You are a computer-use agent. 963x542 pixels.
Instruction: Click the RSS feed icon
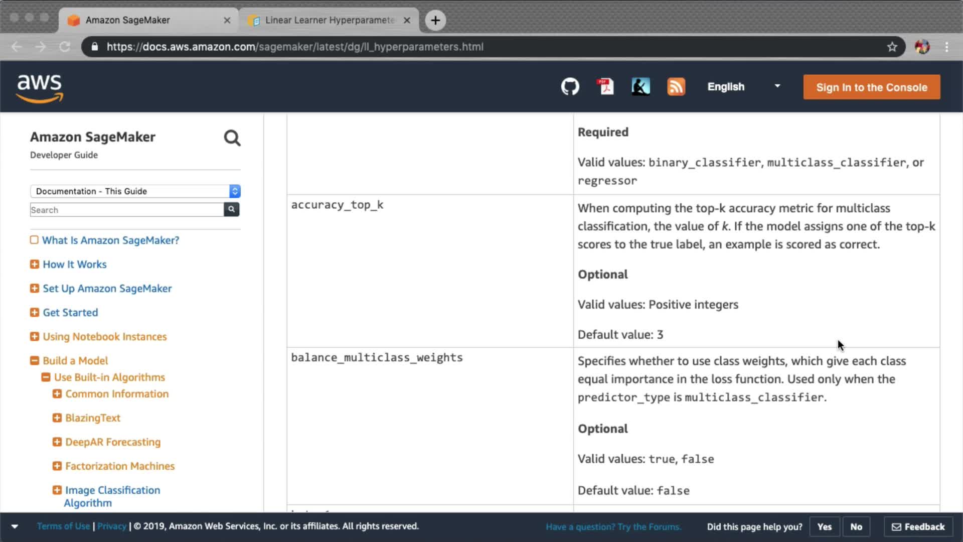(x=676, y=87)
